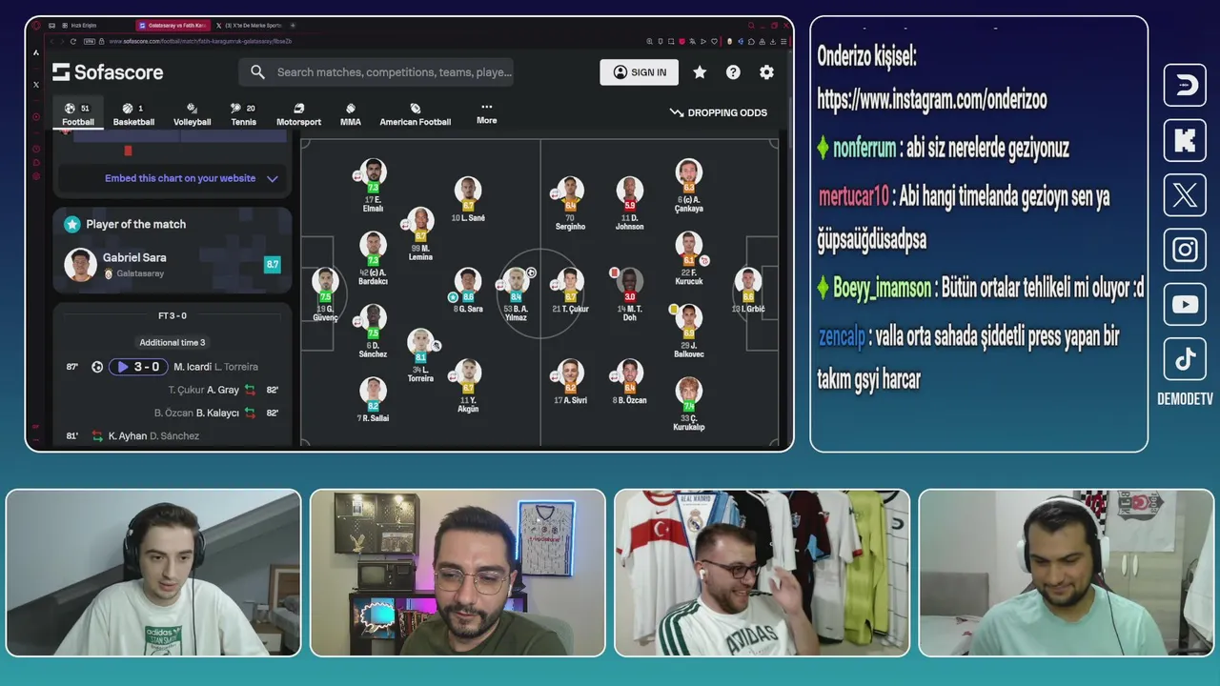
Task: Click the browser reload icon
Action: pyautogui.click(x=73, y=41)
